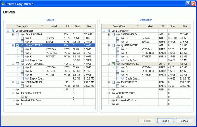Click the Next > button
The height and width of the screenshot is (127, 197).
coord(166,121)
